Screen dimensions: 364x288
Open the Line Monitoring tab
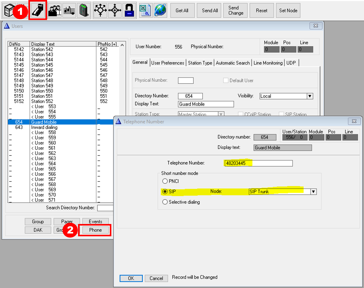268,63
